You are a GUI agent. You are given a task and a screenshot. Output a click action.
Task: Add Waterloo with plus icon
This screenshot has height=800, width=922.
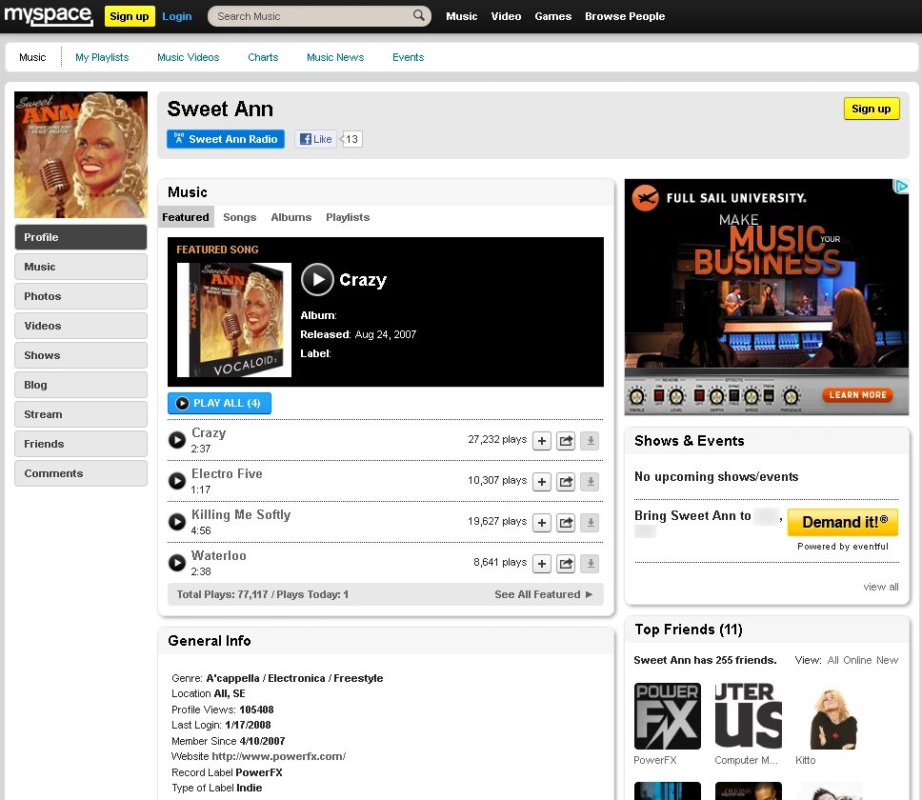[542, 564]
